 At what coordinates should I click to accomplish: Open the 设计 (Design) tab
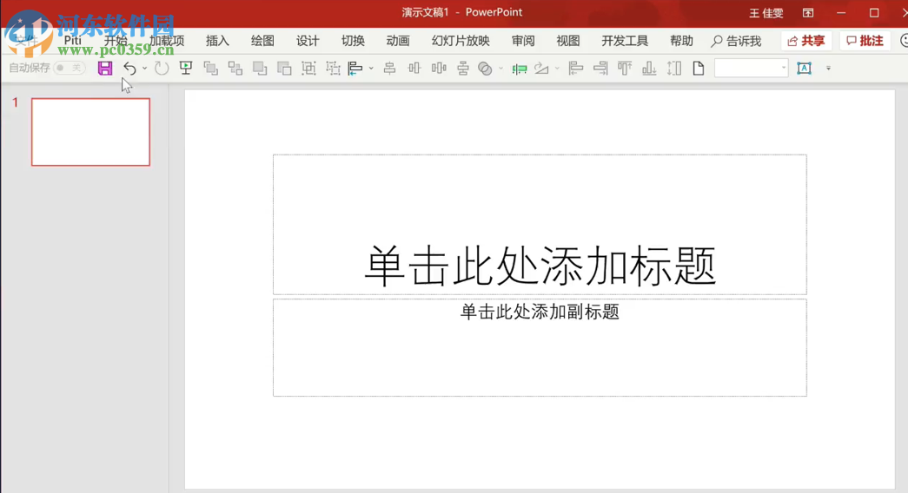308,41
